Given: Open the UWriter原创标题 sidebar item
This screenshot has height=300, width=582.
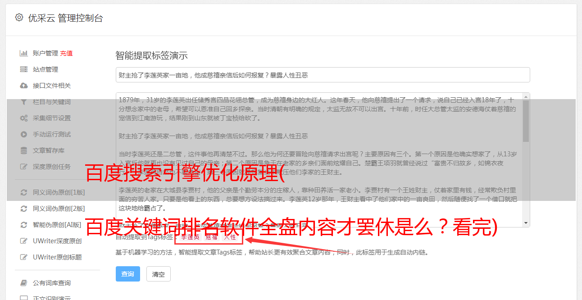Looking at the screenshot, I should coord(58,257).
